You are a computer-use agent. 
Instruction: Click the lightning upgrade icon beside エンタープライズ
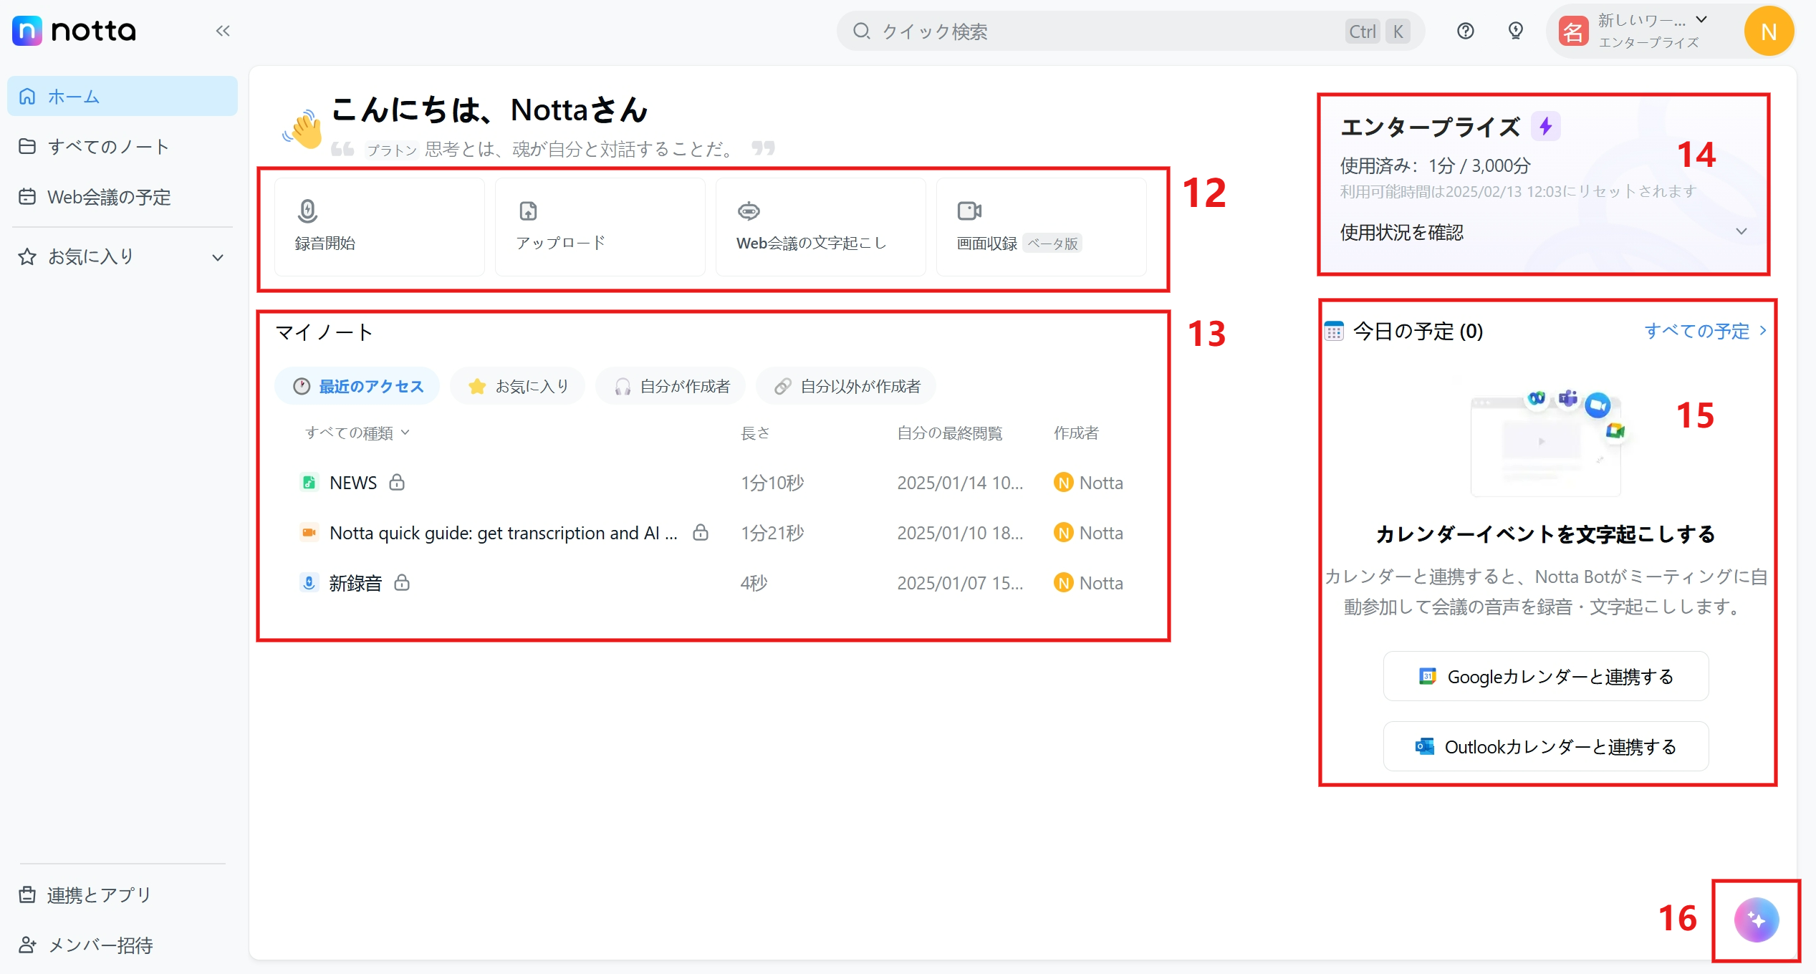coord(1546,126)
